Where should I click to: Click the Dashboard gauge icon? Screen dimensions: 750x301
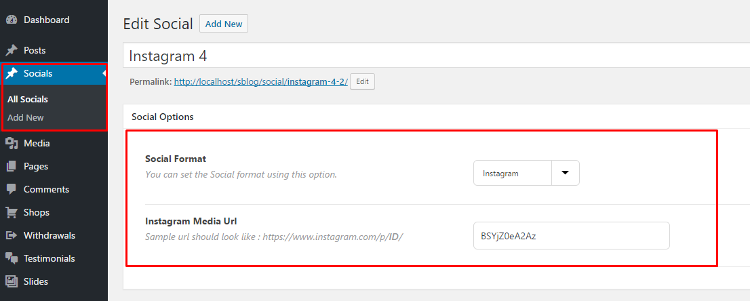(12, 20)
